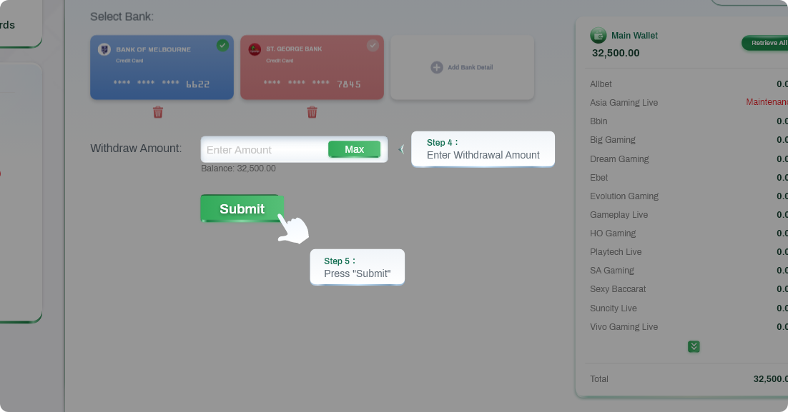The image size is (788, 412).
Task: Expand the wallet provider list
Action: click(x=694, y=346)
